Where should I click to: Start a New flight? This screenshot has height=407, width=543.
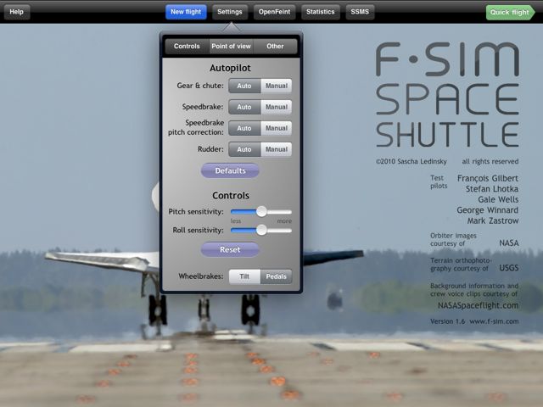pos(186,12)
